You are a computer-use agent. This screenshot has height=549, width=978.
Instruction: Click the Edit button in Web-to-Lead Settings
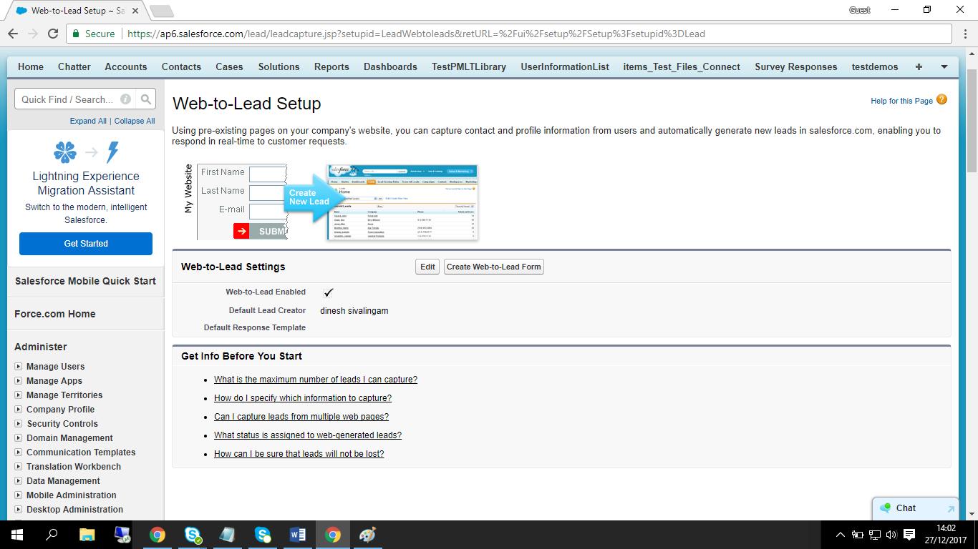(x=427, y=267)
